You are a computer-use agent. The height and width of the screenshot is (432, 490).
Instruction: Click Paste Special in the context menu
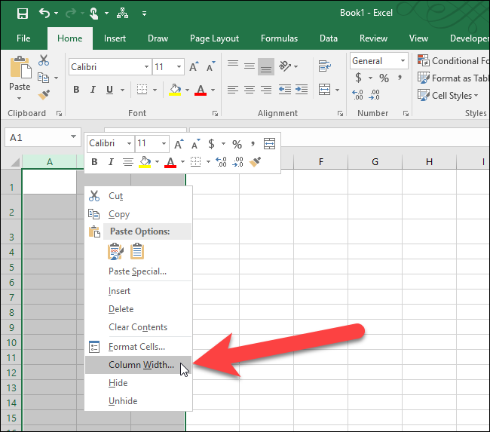[137, 271]
